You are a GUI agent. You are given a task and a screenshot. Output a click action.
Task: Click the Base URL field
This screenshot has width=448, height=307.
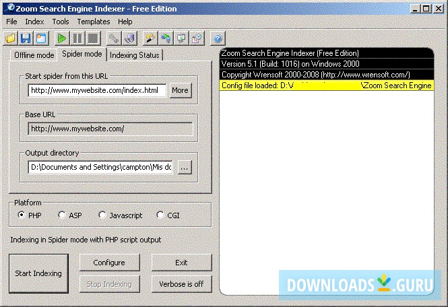[110, 129]
